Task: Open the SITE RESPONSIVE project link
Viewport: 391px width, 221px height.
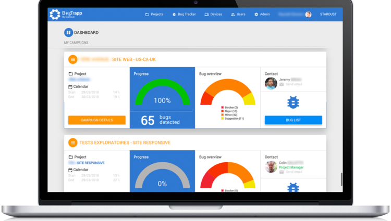Action: pyautogui.click(x=91, y=163)
